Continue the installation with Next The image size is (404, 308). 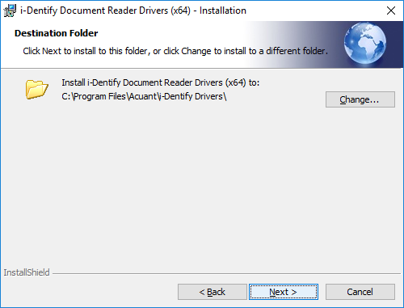[x=284, y=292]
